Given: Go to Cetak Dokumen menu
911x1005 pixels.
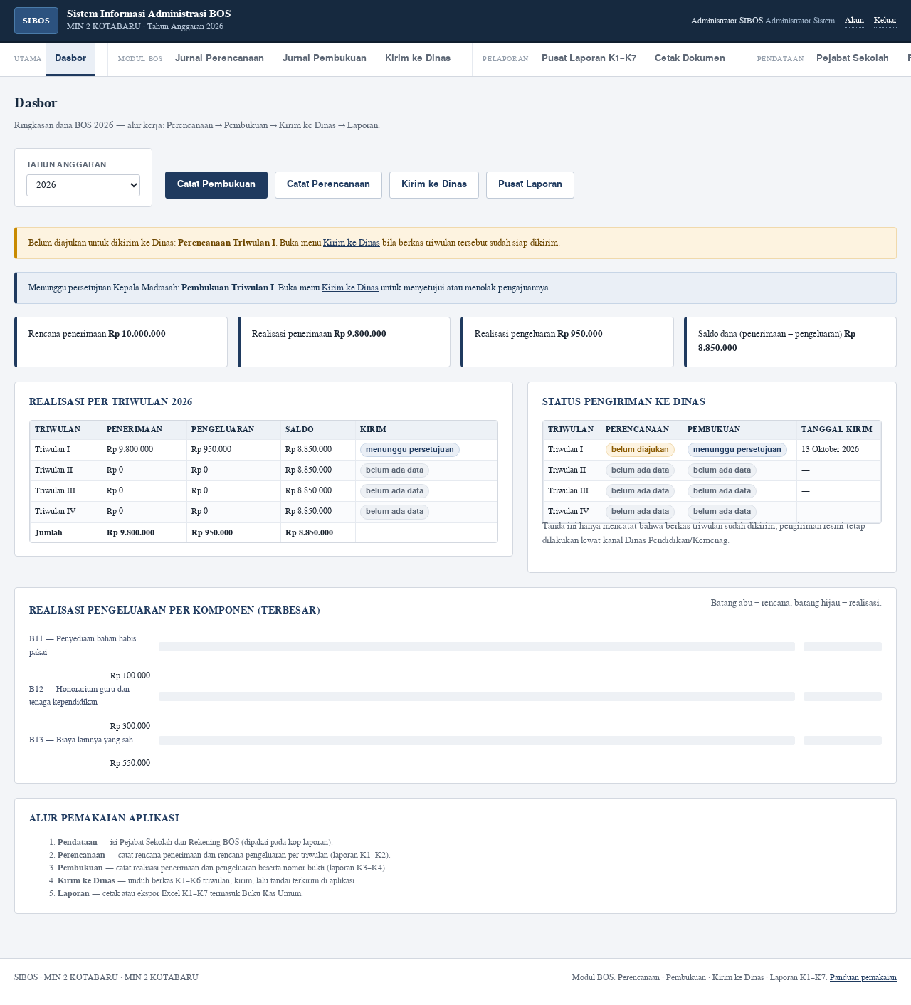Looking at the screenshot, I should [x=690, y=58].
